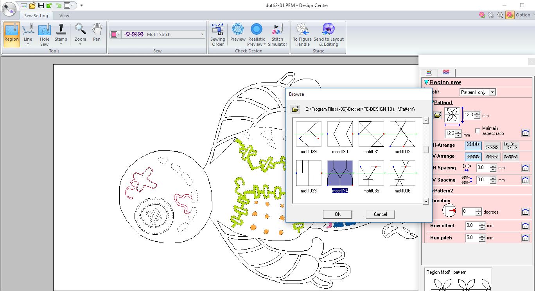Reset Run pitch with home icon

[x=525, y=238]
